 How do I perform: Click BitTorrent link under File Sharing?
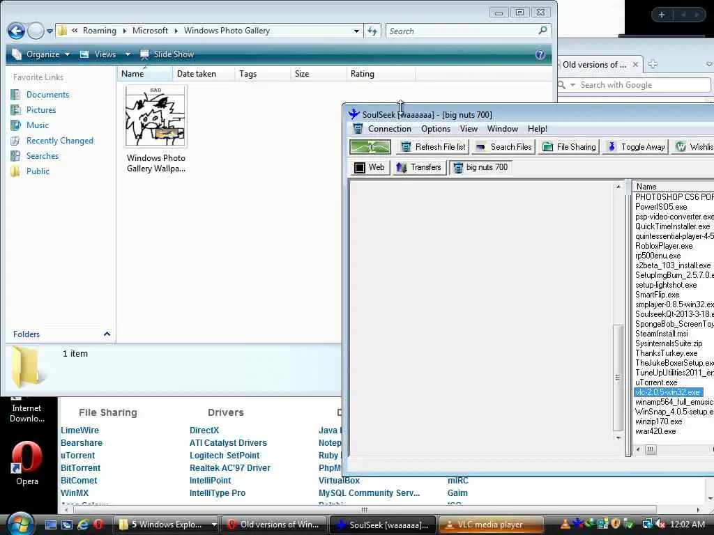click(81, 467)
